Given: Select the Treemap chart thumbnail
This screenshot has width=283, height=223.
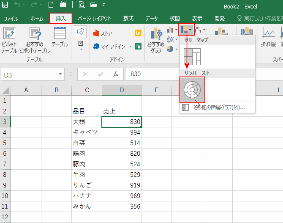Looking at the screenshot, I should pyautogui.click(x=192, y=56).
